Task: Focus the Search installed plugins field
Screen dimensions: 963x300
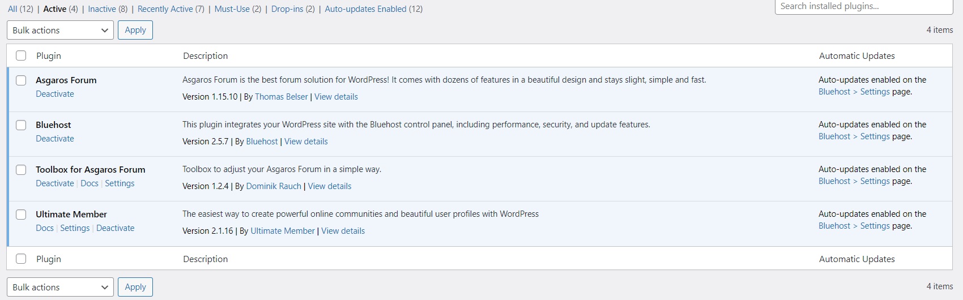Action: (863, 7)
